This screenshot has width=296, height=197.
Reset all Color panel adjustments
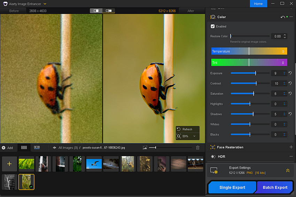click(283, 17)
